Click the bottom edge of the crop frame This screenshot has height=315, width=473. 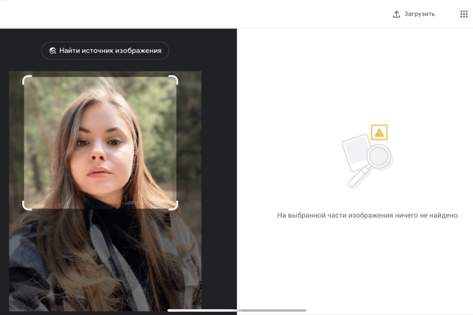(100, 209)
